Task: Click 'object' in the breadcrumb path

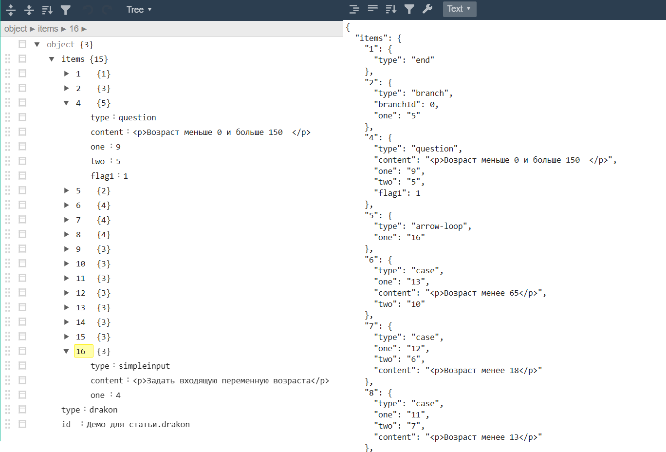Action: (16, 29)
